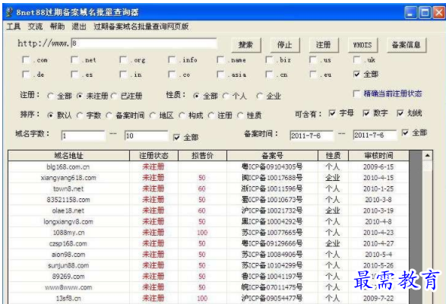Screen dimensions: 446x304
Task: Check the .eu checkbox
Action: tap(313, 74)
